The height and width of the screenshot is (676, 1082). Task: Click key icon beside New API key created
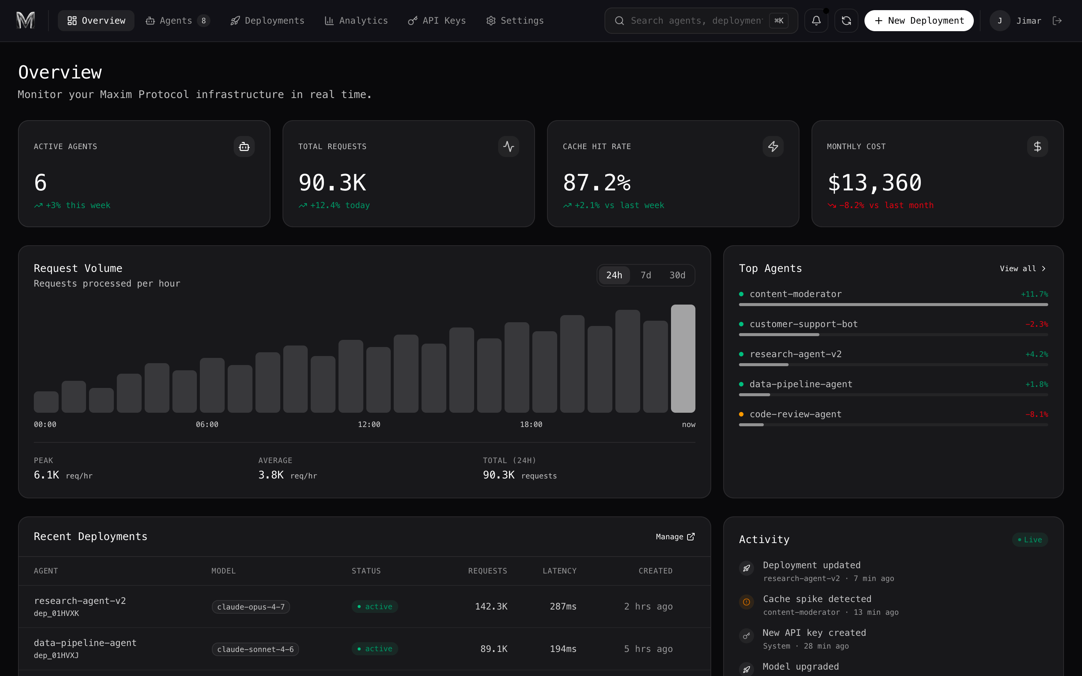pos(746,636)
